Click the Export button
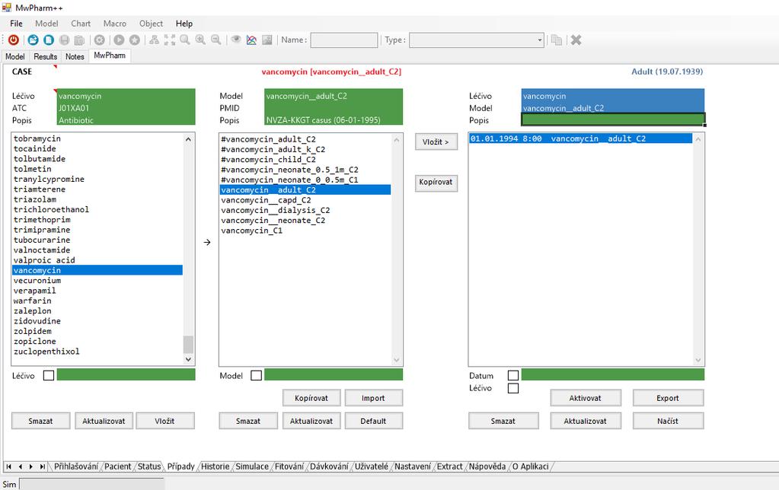Screen dimensions: 779x490 coord(667,398)
